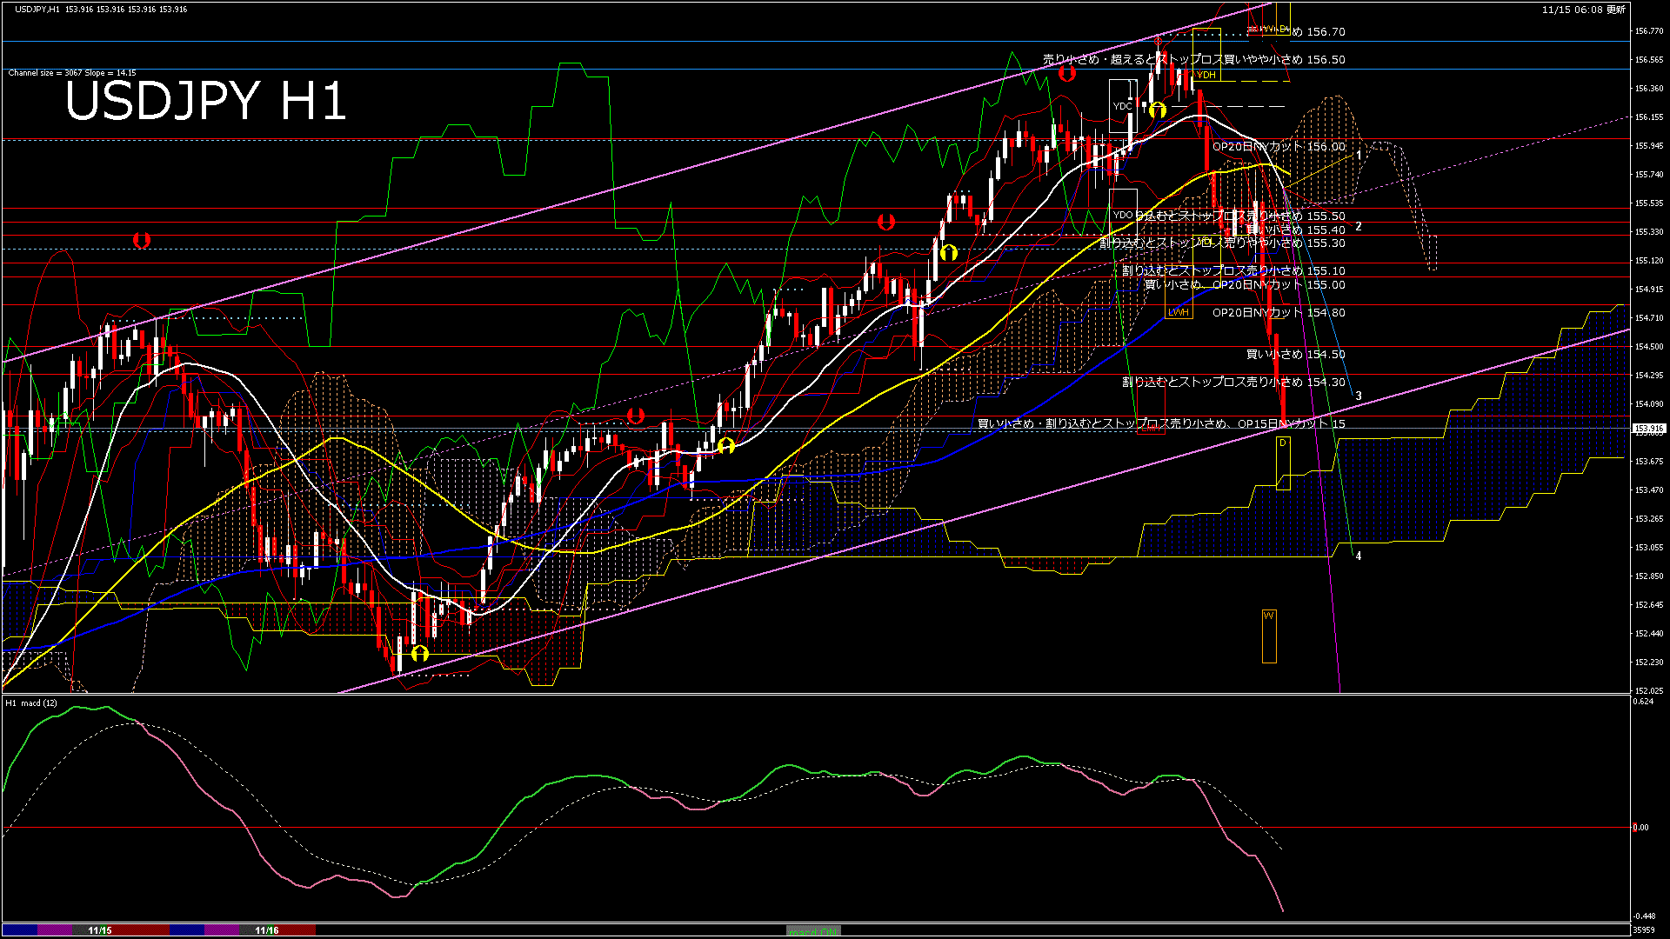This screenshot has height=939, width=1670.
Task: Click the OP20日NYカット 156.00 level label
Action: click(x=1279, y=147)
